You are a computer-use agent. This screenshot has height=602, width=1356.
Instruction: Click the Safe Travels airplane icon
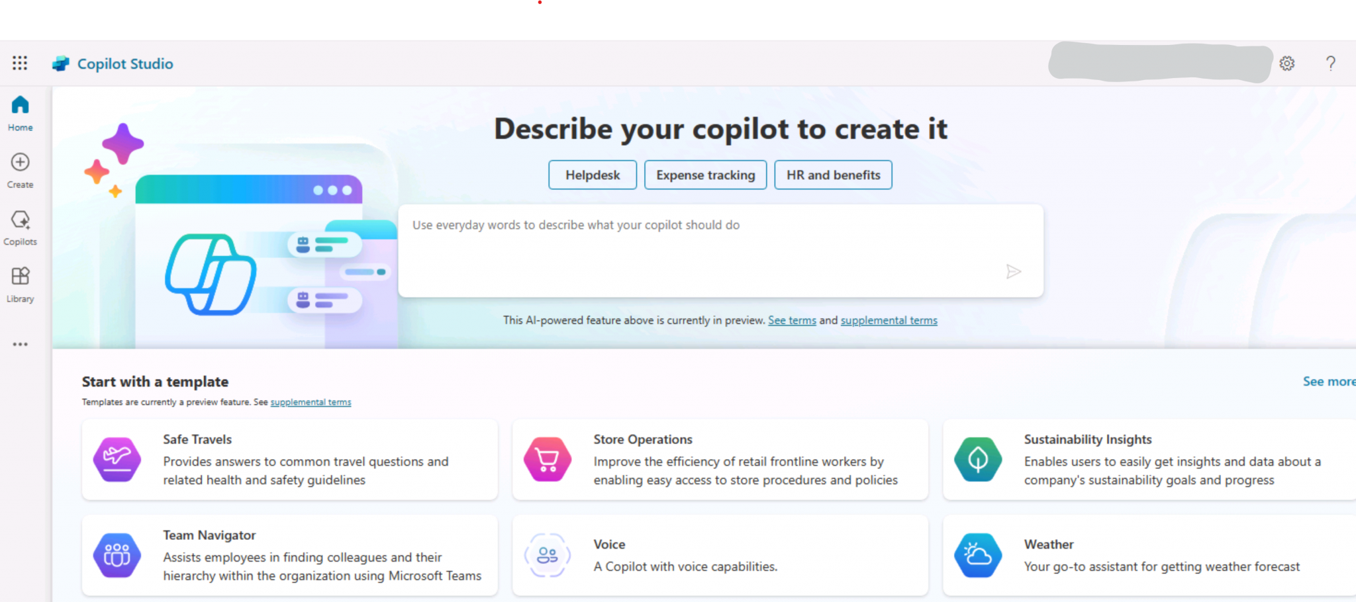[x=117, y=459]
